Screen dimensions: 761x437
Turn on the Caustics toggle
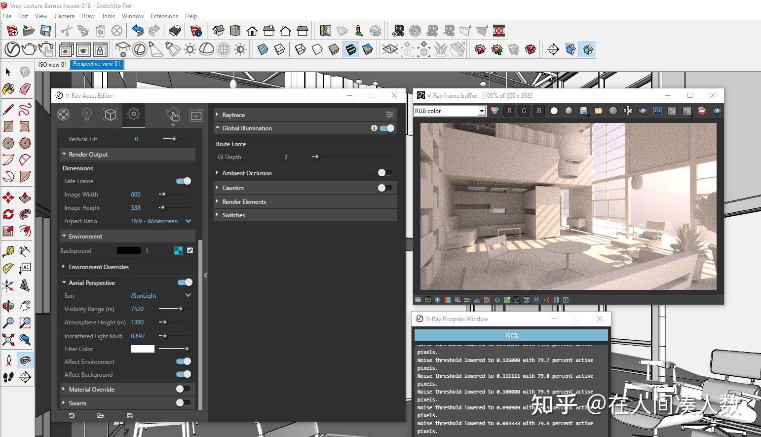(x=385, y=188)
